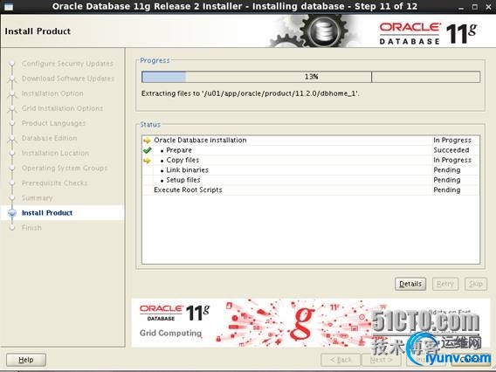Click green checkmark icon beside Prepare

tap(147, 150)
